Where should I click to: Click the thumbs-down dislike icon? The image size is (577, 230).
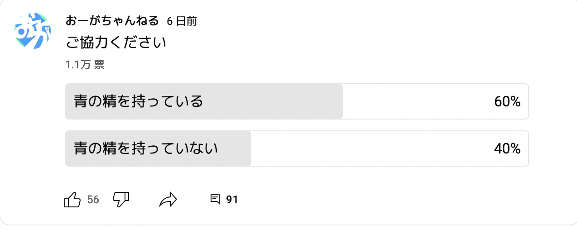pos(121,199)
